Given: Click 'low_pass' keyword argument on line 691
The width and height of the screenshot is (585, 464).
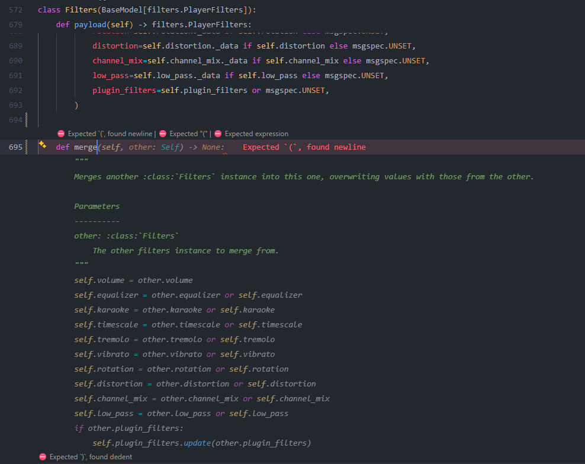Looking at the screenshot, I should click(x=111, y=76).
